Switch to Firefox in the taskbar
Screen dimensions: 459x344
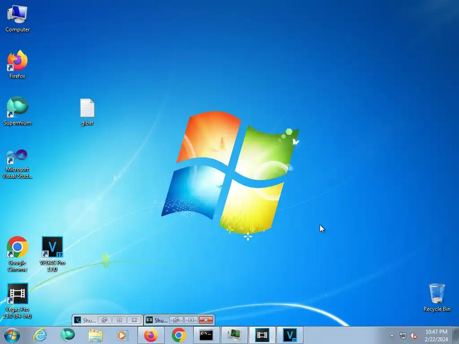151,335
